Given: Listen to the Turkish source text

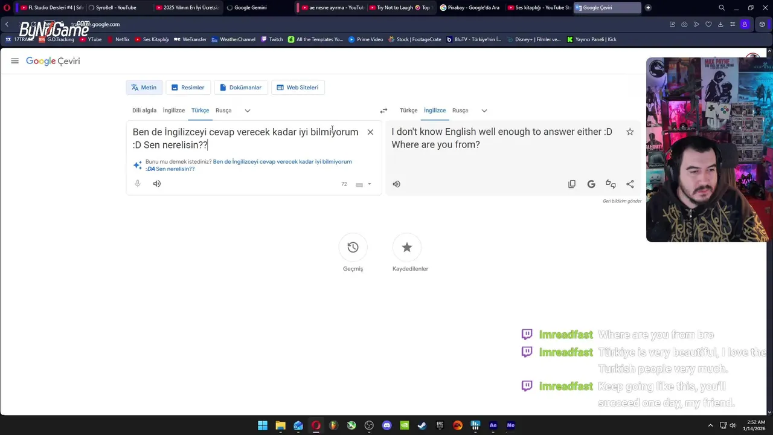Looking at the screenshot, I should tap(157, 184).
